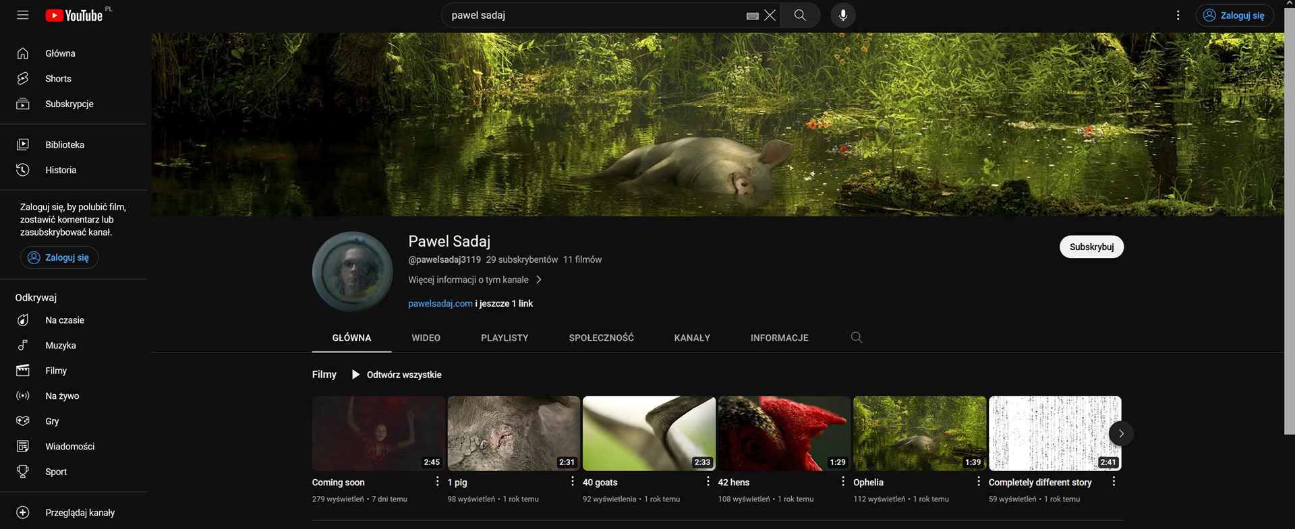Click the 1 pig video title

tap(457, 483)
